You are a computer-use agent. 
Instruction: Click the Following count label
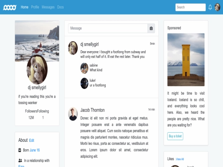[x=43, y=111]
